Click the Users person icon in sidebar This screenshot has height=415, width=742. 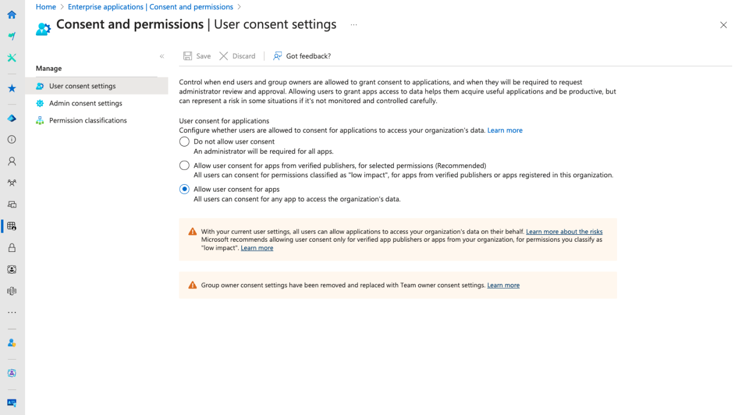[x=11, y=161]
